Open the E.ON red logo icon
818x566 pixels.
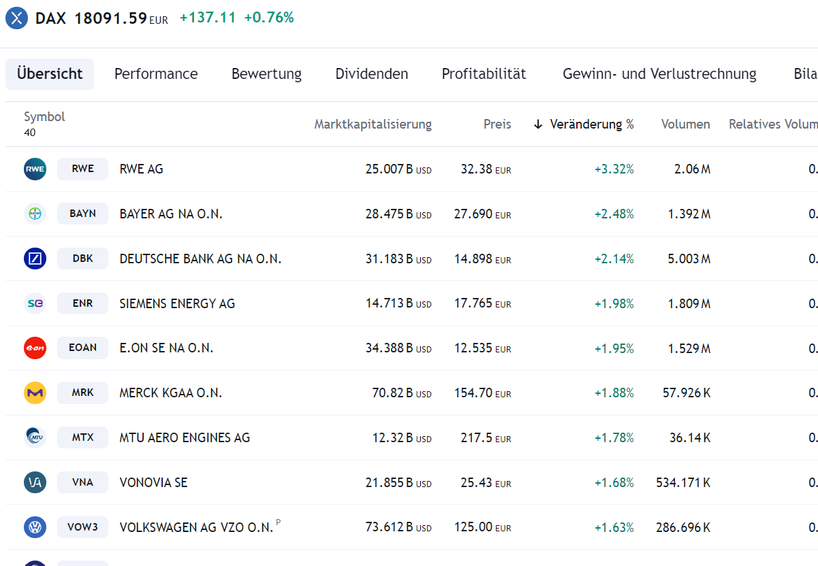click(35, 348)
